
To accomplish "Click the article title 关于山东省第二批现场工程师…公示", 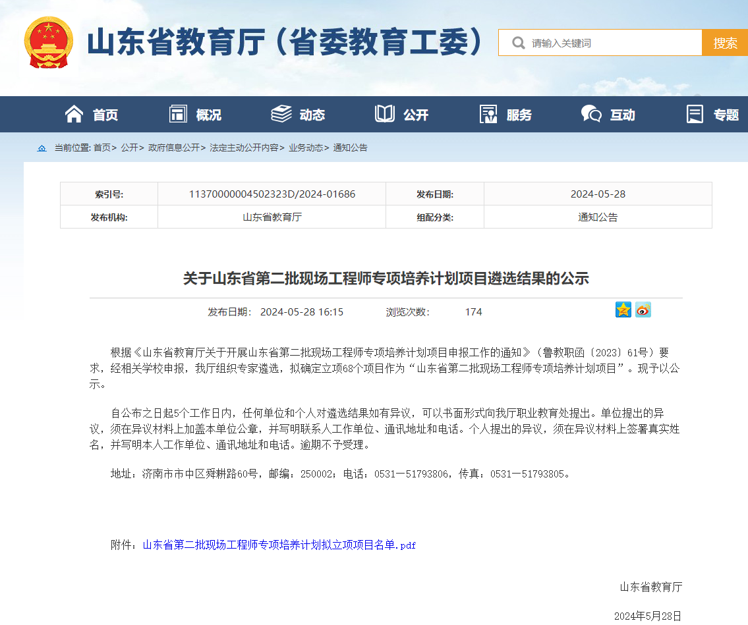I will point(386,279).
